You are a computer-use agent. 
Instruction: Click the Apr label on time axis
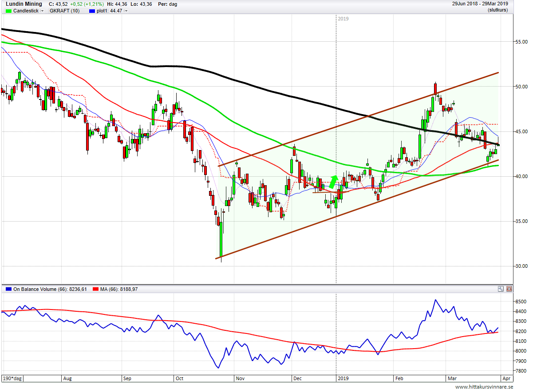506,379
